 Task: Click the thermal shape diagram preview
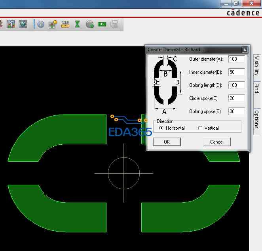(x=167, y=85)
